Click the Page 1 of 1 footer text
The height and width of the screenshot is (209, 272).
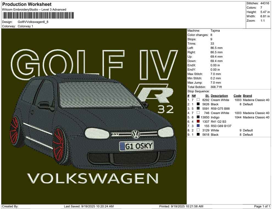(262, 206)
